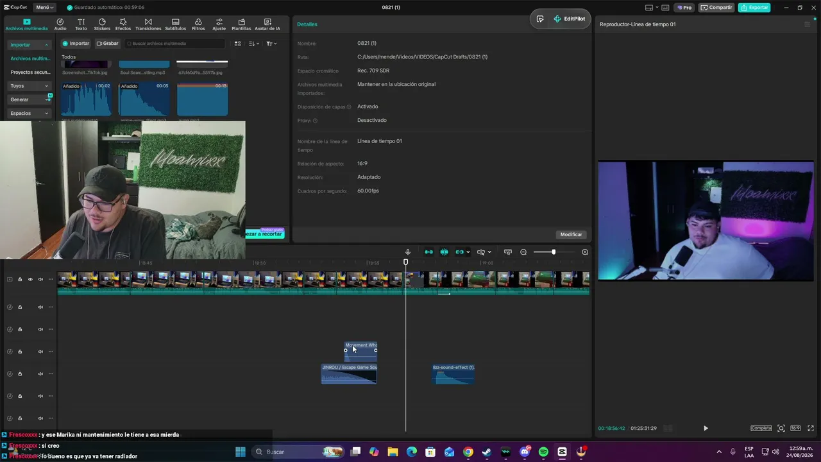The height and width of the screenshot is (462, 821).
Task: Mute the main video track
Action: pyautogui.click(x=40, y=279)
